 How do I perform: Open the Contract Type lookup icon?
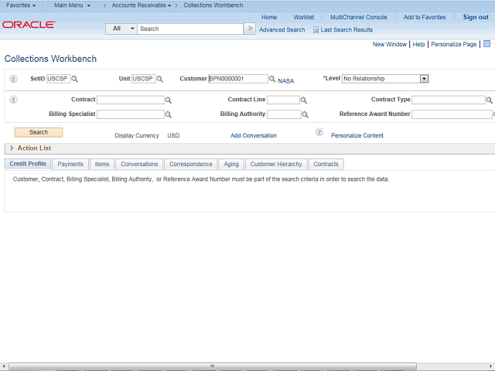489,100
